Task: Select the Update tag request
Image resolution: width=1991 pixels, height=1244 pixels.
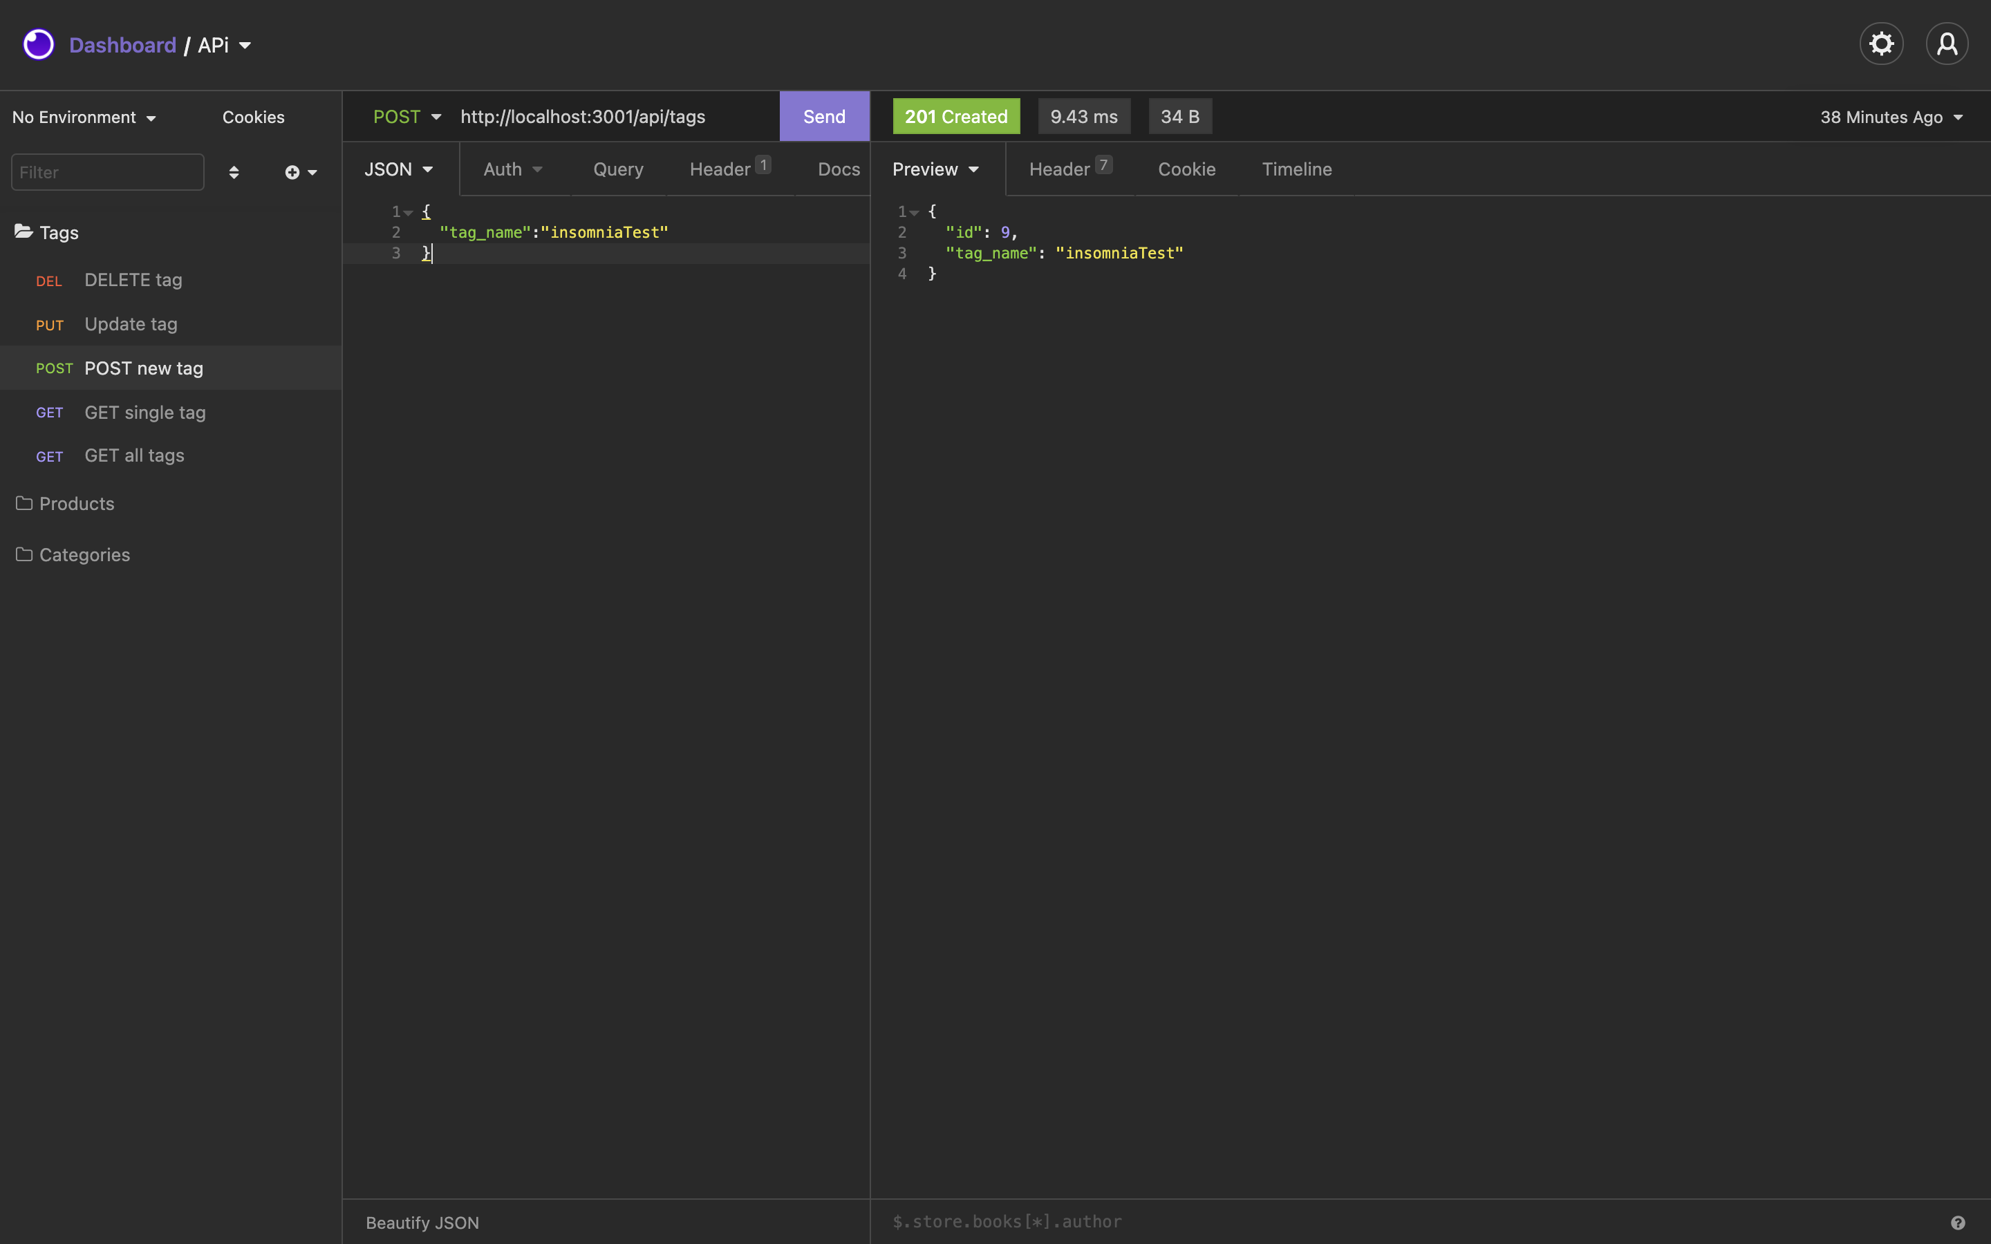Action: point(171,324)
